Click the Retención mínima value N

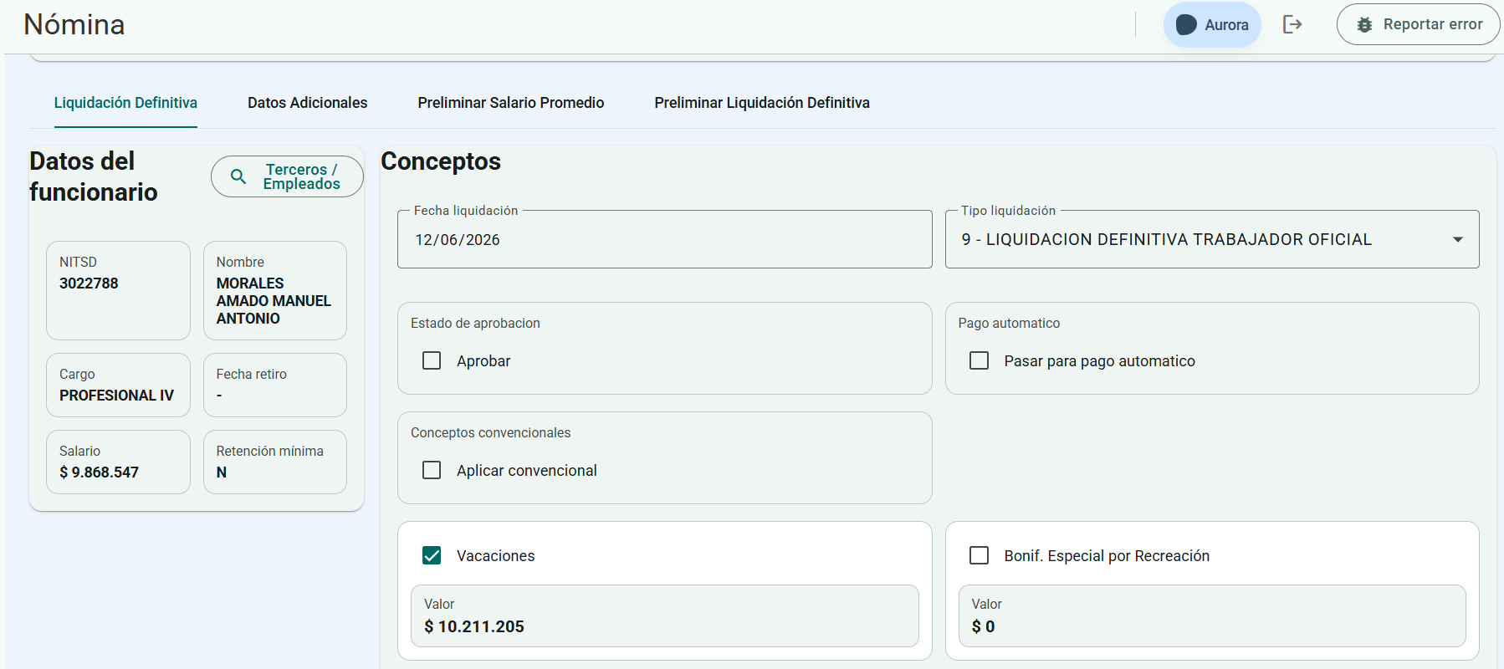[x=222, y=472]
